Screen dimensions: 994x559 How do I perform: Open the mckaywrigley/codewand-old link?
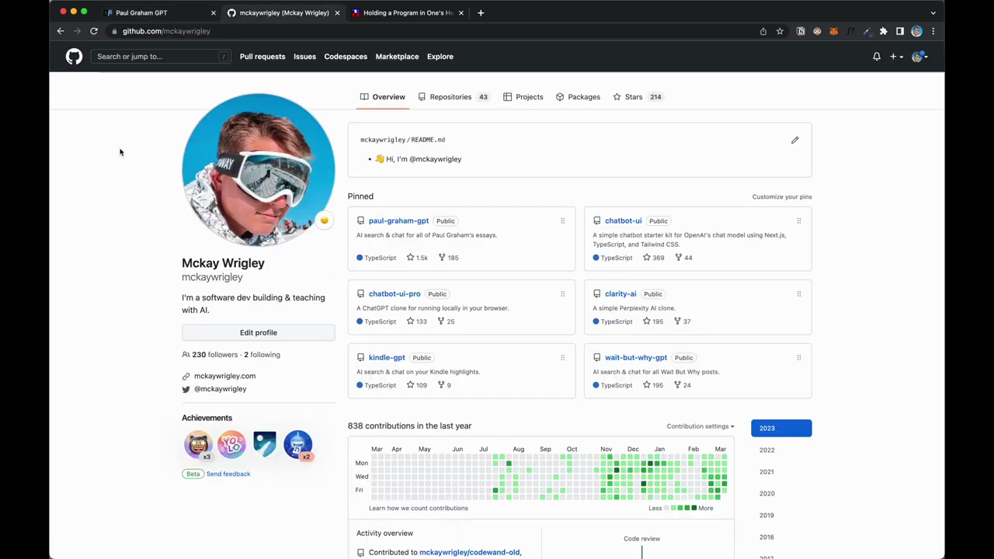point(469,553)
